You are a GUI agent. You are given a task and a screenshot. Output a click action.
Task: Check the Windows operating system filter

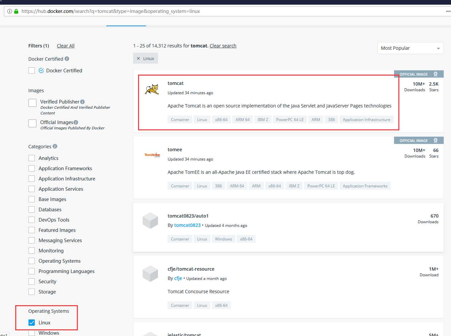click(x=32, y=333)
